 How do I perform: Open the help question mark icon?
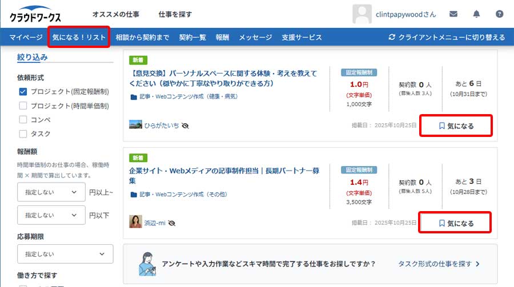[499, 14]
